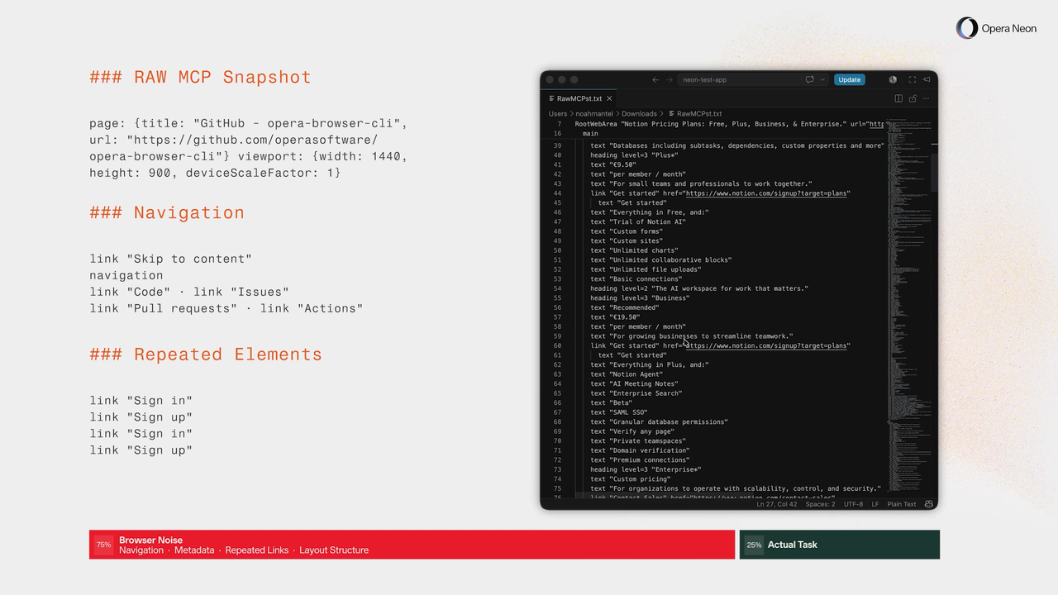Click the red Browser Noise bar
This screenshot has width=1058, height=595.
[x=412, y=545]
